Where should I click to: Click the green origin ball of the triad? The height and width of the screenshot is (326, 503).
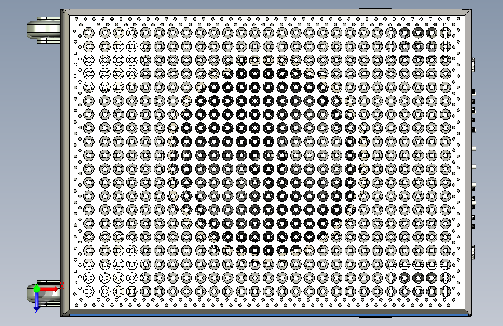(37, 289)
